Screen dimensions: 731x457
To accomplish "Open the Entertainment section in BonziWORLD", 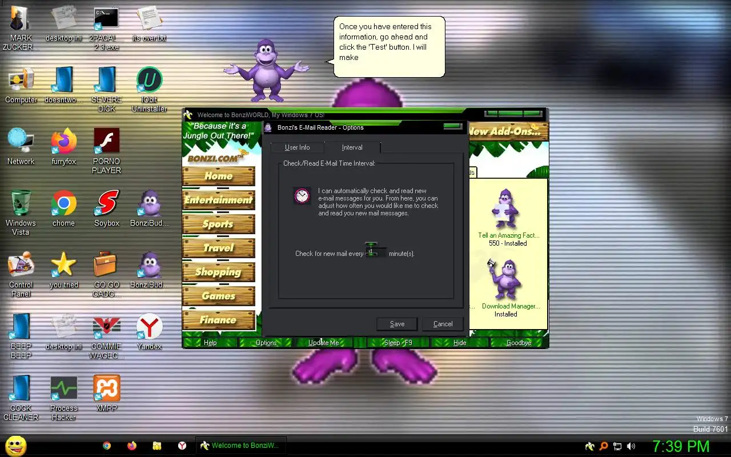I will [x=218, y=200].
